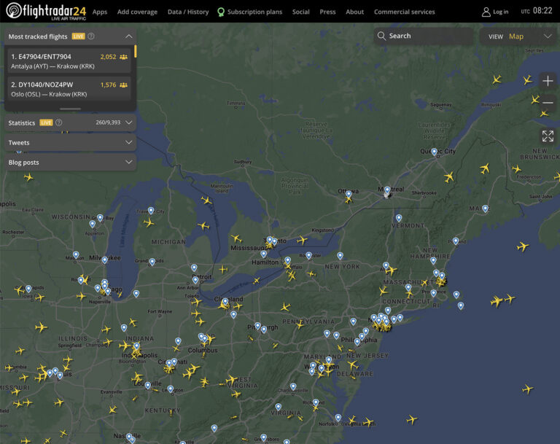Click the Montreal airport pin

click(387, 190)
